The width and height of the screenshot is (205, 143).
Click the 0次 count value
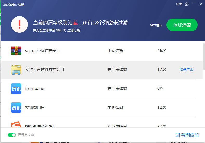[161, 88]
